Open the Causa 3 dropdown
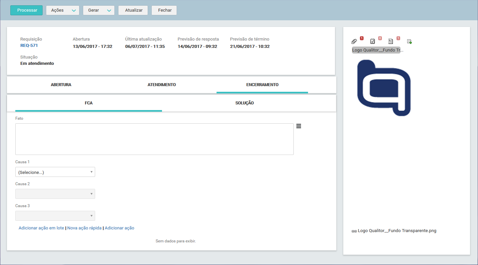Screen dimensions: 478x265 [x=55, y=216]
